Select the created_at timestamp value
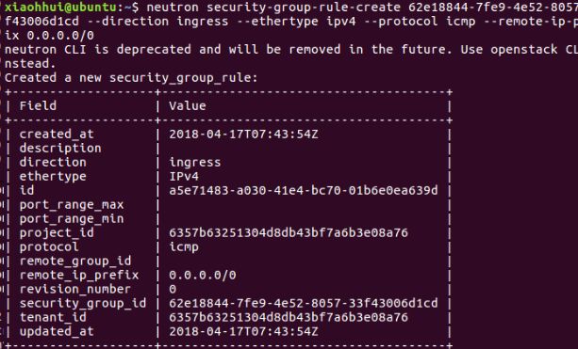 (243, 135)
